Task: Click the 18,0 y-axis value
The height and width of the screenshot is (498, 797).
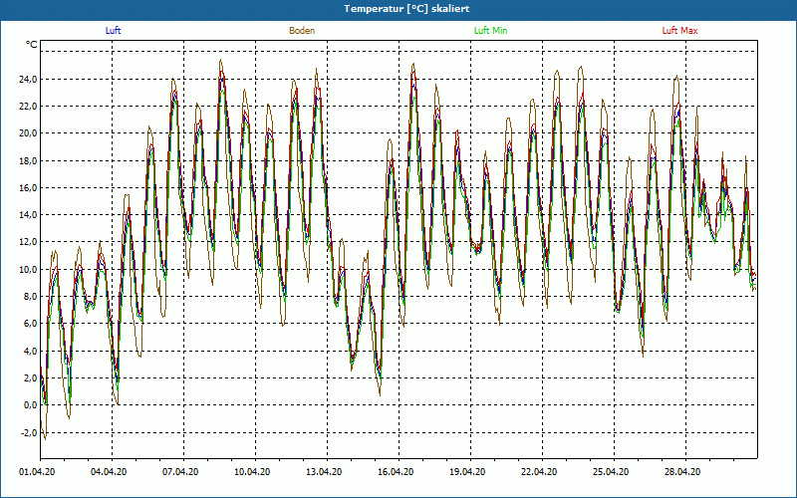Action: [x=28, y=161]
